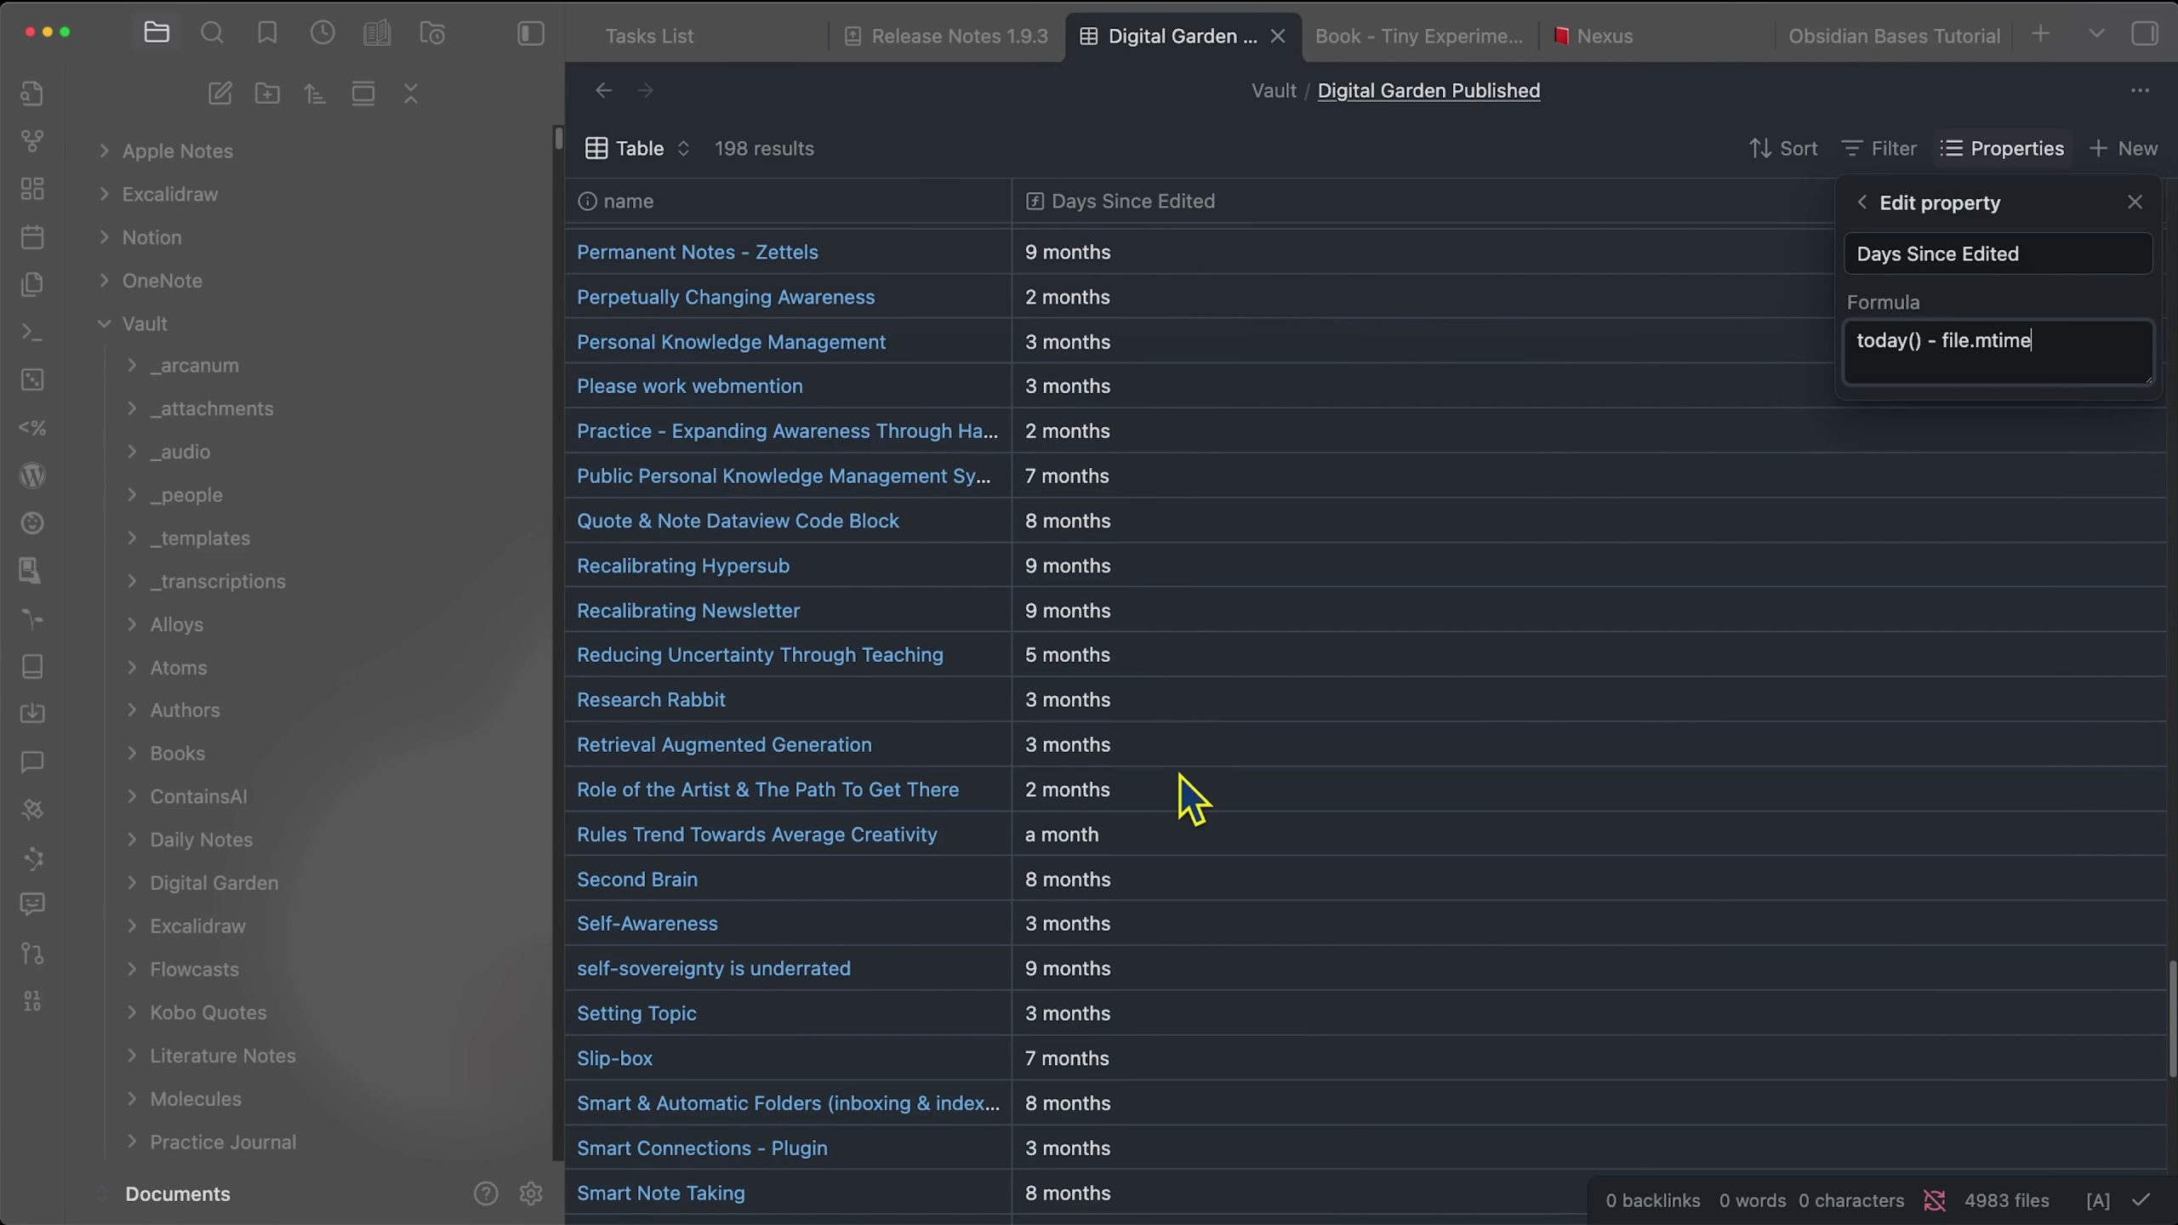Close the Edit property panel

coord(2135,202)
